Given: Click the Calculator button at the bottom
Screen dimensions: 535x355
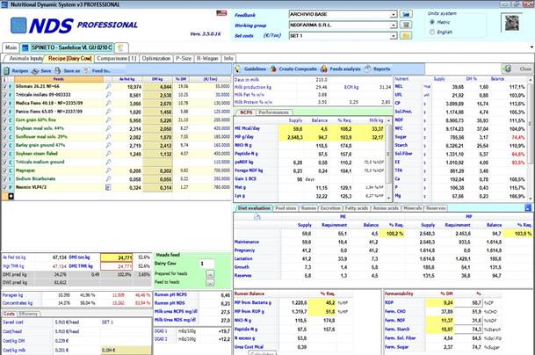Looking at the screenshot, I should pyautogui.click(x=261, y=353).
